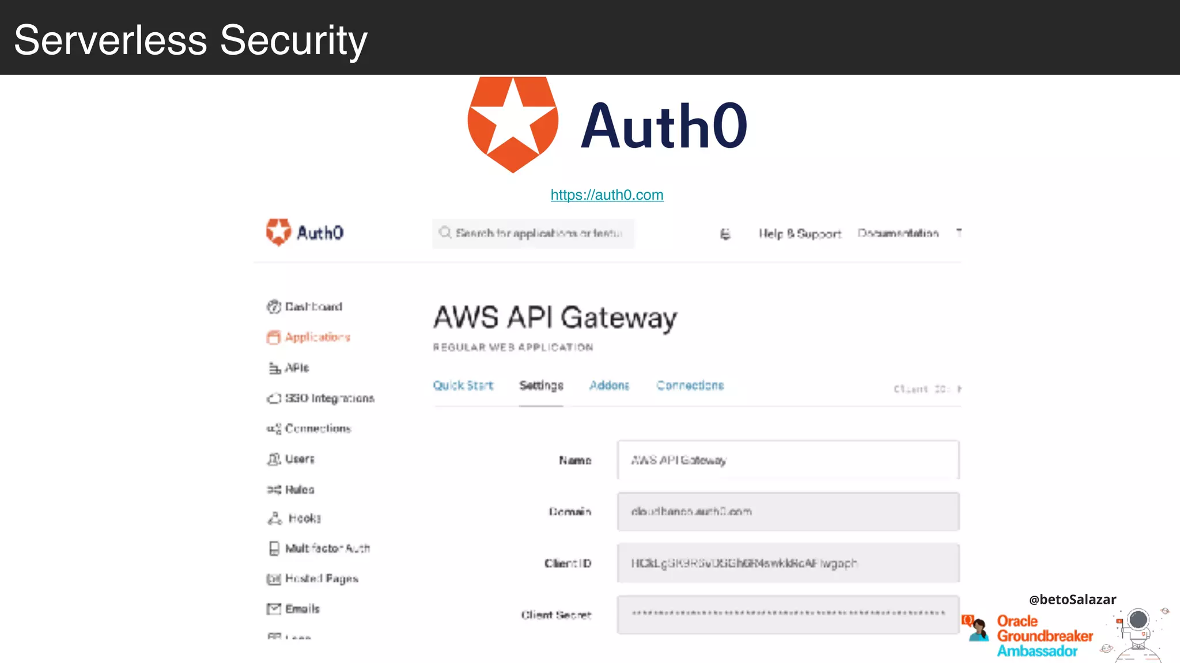Click the Users sidebar icon
The width and height of the screenshot is (1180, 663).
coord(274,459)
